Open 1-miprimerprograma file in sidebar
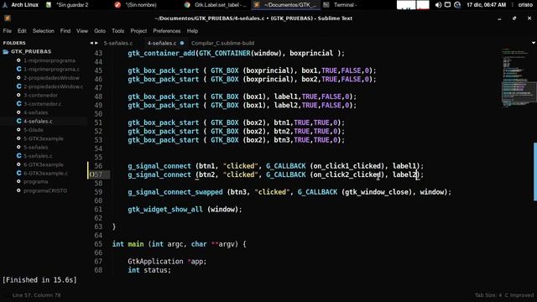This screenshot has height=302, width=537. [50, 60]
